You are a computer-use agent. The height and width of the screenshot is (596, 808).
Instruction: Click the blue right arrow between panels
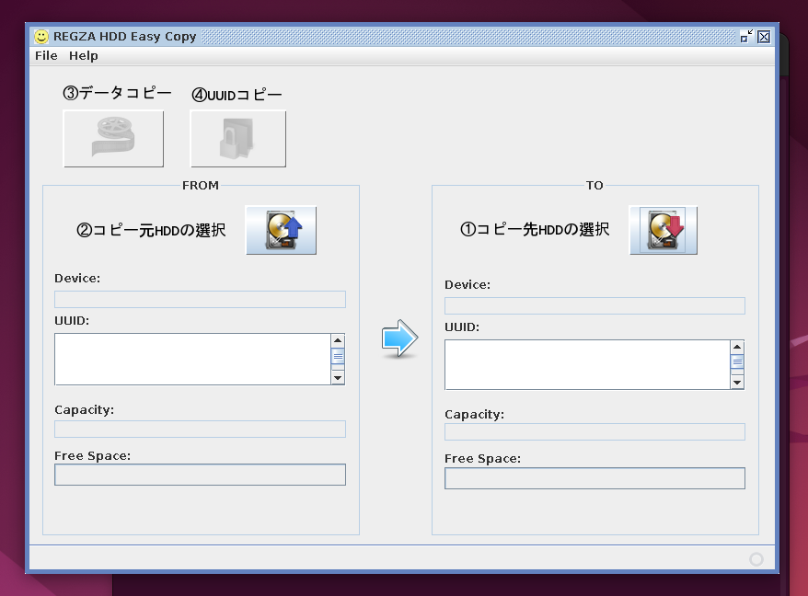tap(399, 338)
